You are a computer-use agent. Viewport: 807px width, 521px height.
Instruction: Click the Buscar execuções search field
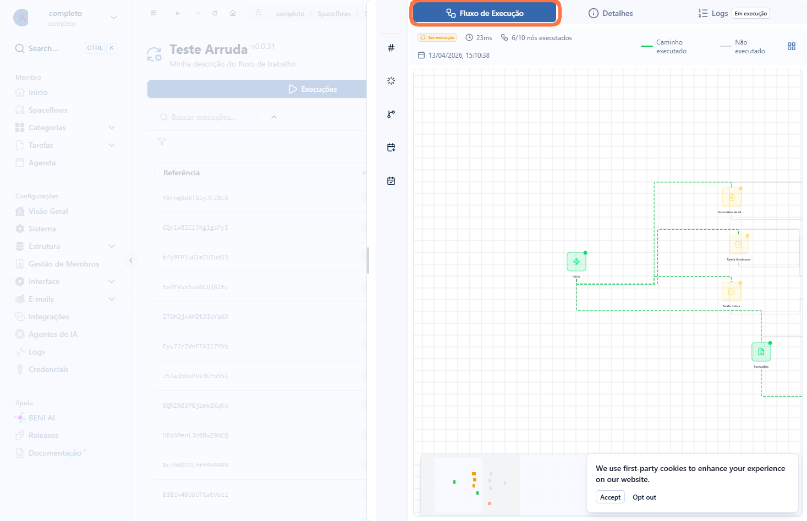[207, 117]
